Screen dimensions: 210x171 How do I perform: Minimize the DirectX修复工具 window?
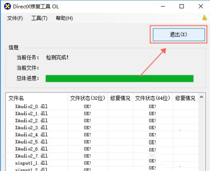163,6
